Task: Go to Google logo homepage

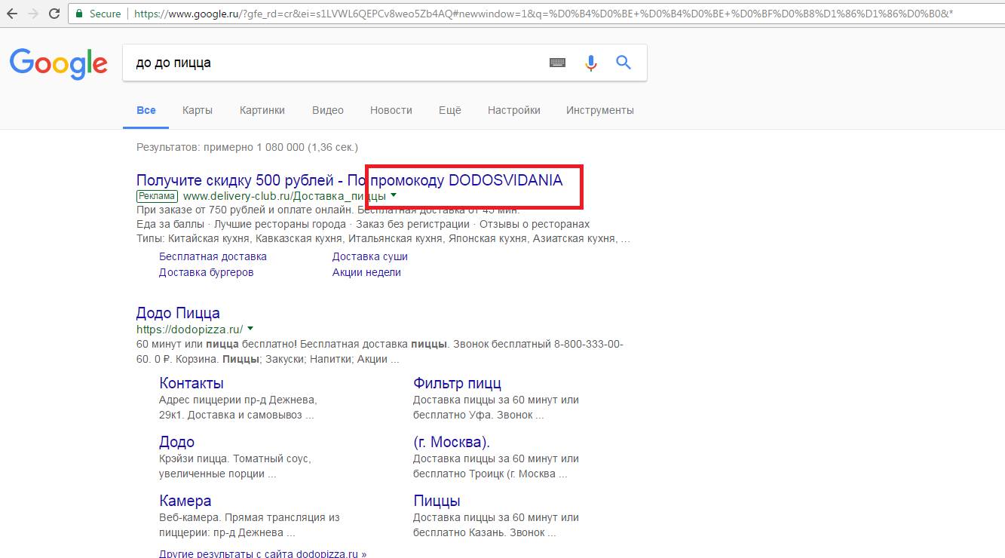Action: pos(59,64)
